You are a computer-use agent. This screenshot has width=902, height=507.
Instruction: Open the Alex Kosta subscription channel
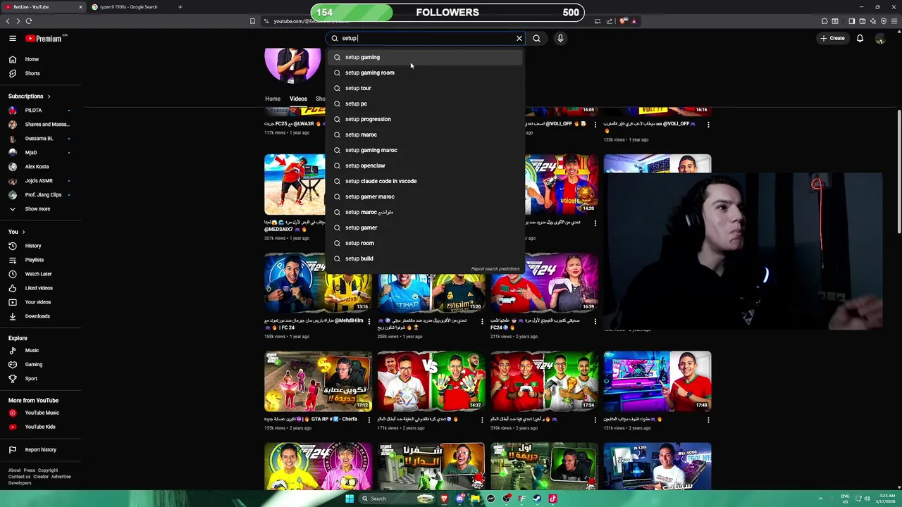coord(41,166)
